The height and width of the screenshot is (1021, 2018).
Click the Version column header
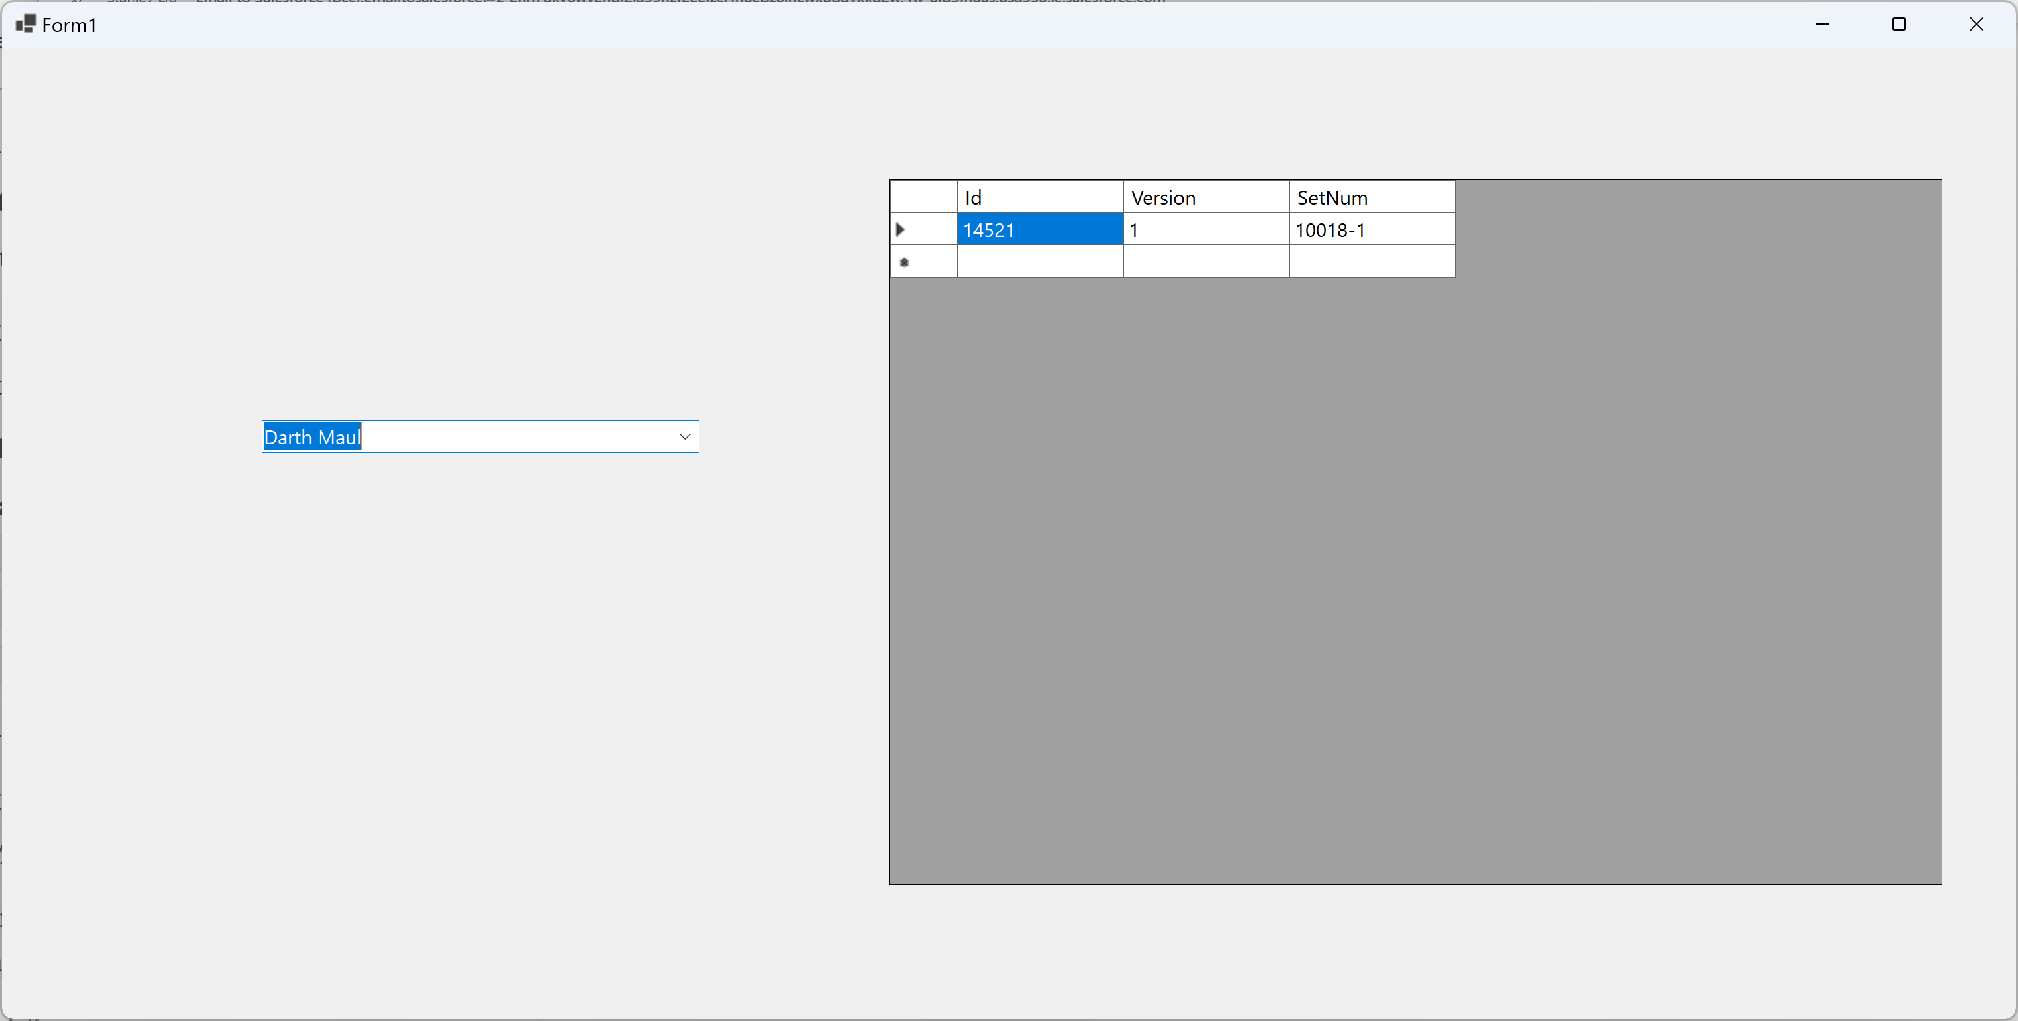tap(1206, 197)
